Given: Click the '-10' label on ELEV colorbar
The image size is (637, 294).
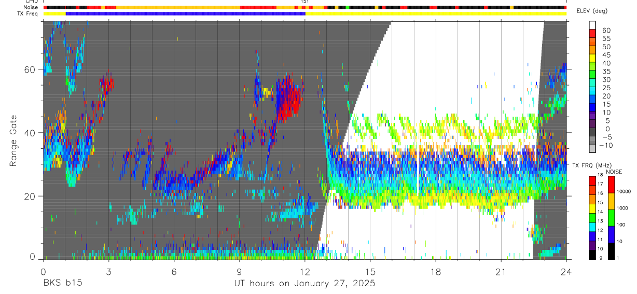Looking at the screenshot, I should [606, 146].
